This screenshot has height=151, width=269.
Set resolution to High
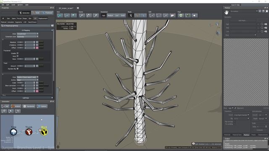coord(103,16)
